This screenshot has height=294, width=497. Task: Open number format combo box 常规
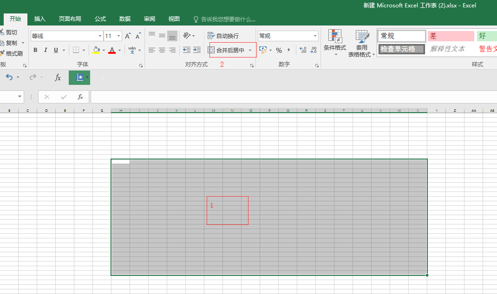288,36
